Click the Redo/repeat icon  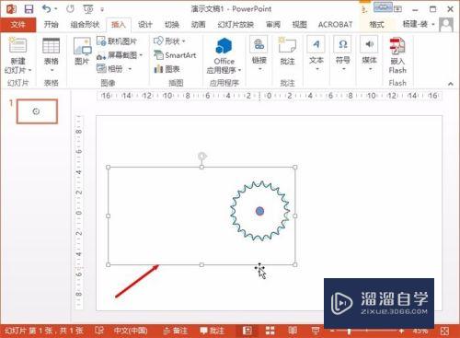pos(70,9)
